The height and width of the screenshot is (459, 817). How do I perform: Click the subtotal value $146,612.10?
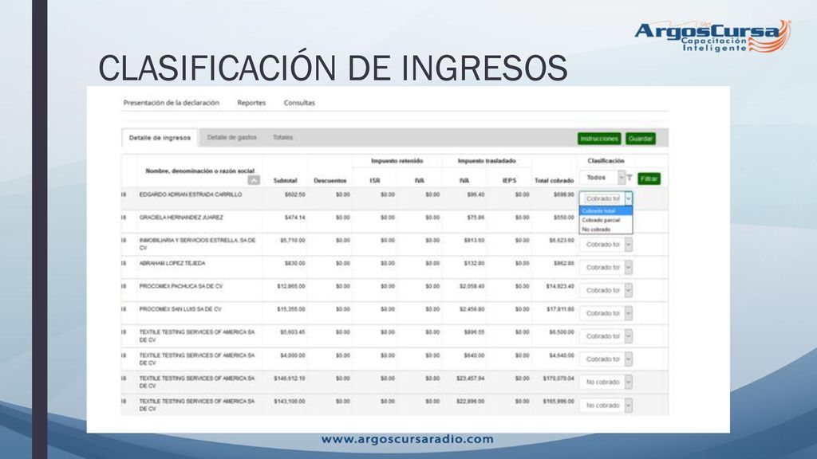pyautogui.click(x=290, y=379)
